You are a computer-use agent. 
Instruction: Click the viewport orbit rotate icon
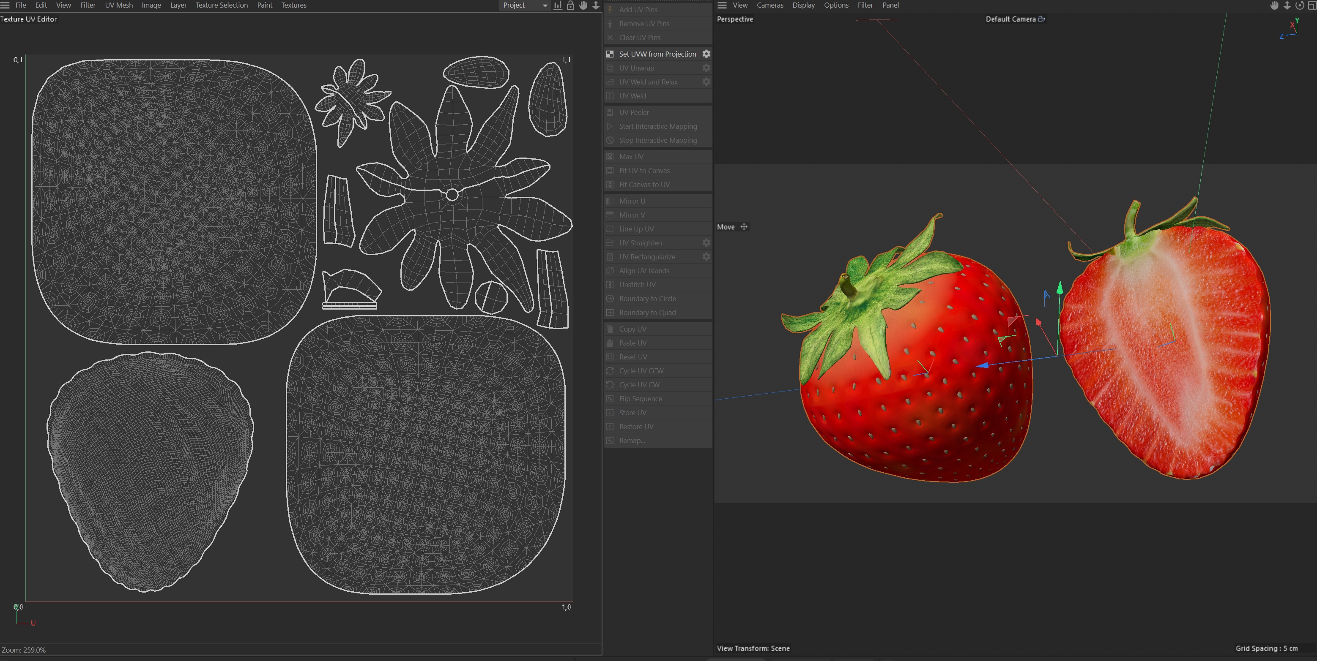(x=1299, y=5)
